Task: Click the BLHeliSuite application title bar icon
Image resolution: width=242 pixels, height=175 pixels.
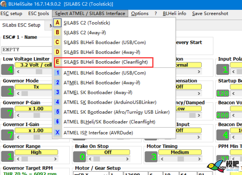Action: click(3, 4)
